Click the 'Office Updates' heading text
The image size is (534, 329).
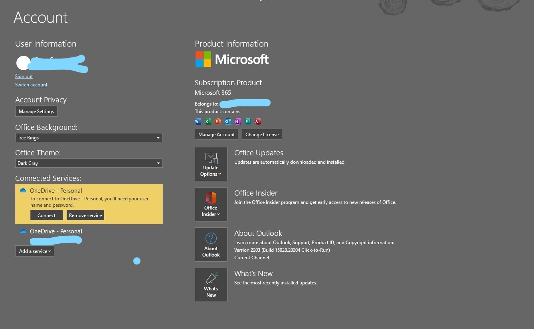click(x=259, y=153)
